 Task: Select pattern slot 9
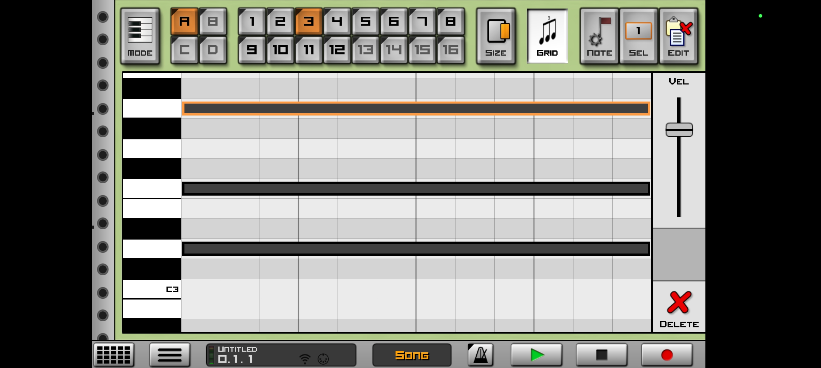point(252,50)
